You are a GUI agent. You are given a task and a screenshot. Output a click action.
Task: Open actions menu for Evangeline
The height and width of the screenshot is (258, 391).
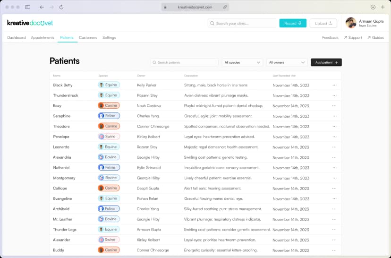pos(334,198)
